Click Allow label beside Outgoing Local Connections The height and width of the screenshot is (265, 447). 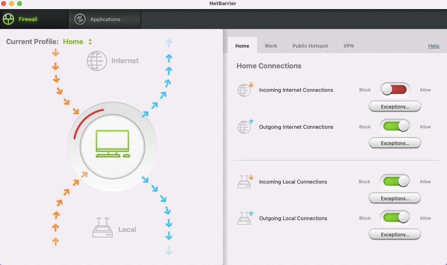[x=425, y=219]
